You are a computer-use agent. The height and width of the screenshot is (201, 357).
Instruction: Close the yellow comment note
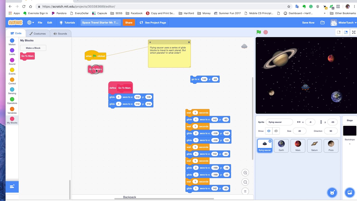[x=189, y=42]
